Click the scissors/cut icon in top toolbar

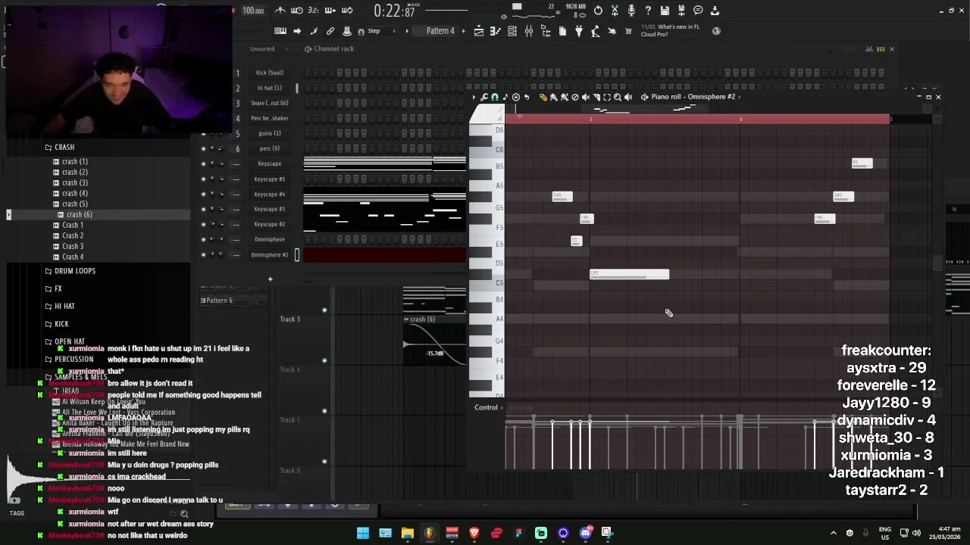(615, 11)
